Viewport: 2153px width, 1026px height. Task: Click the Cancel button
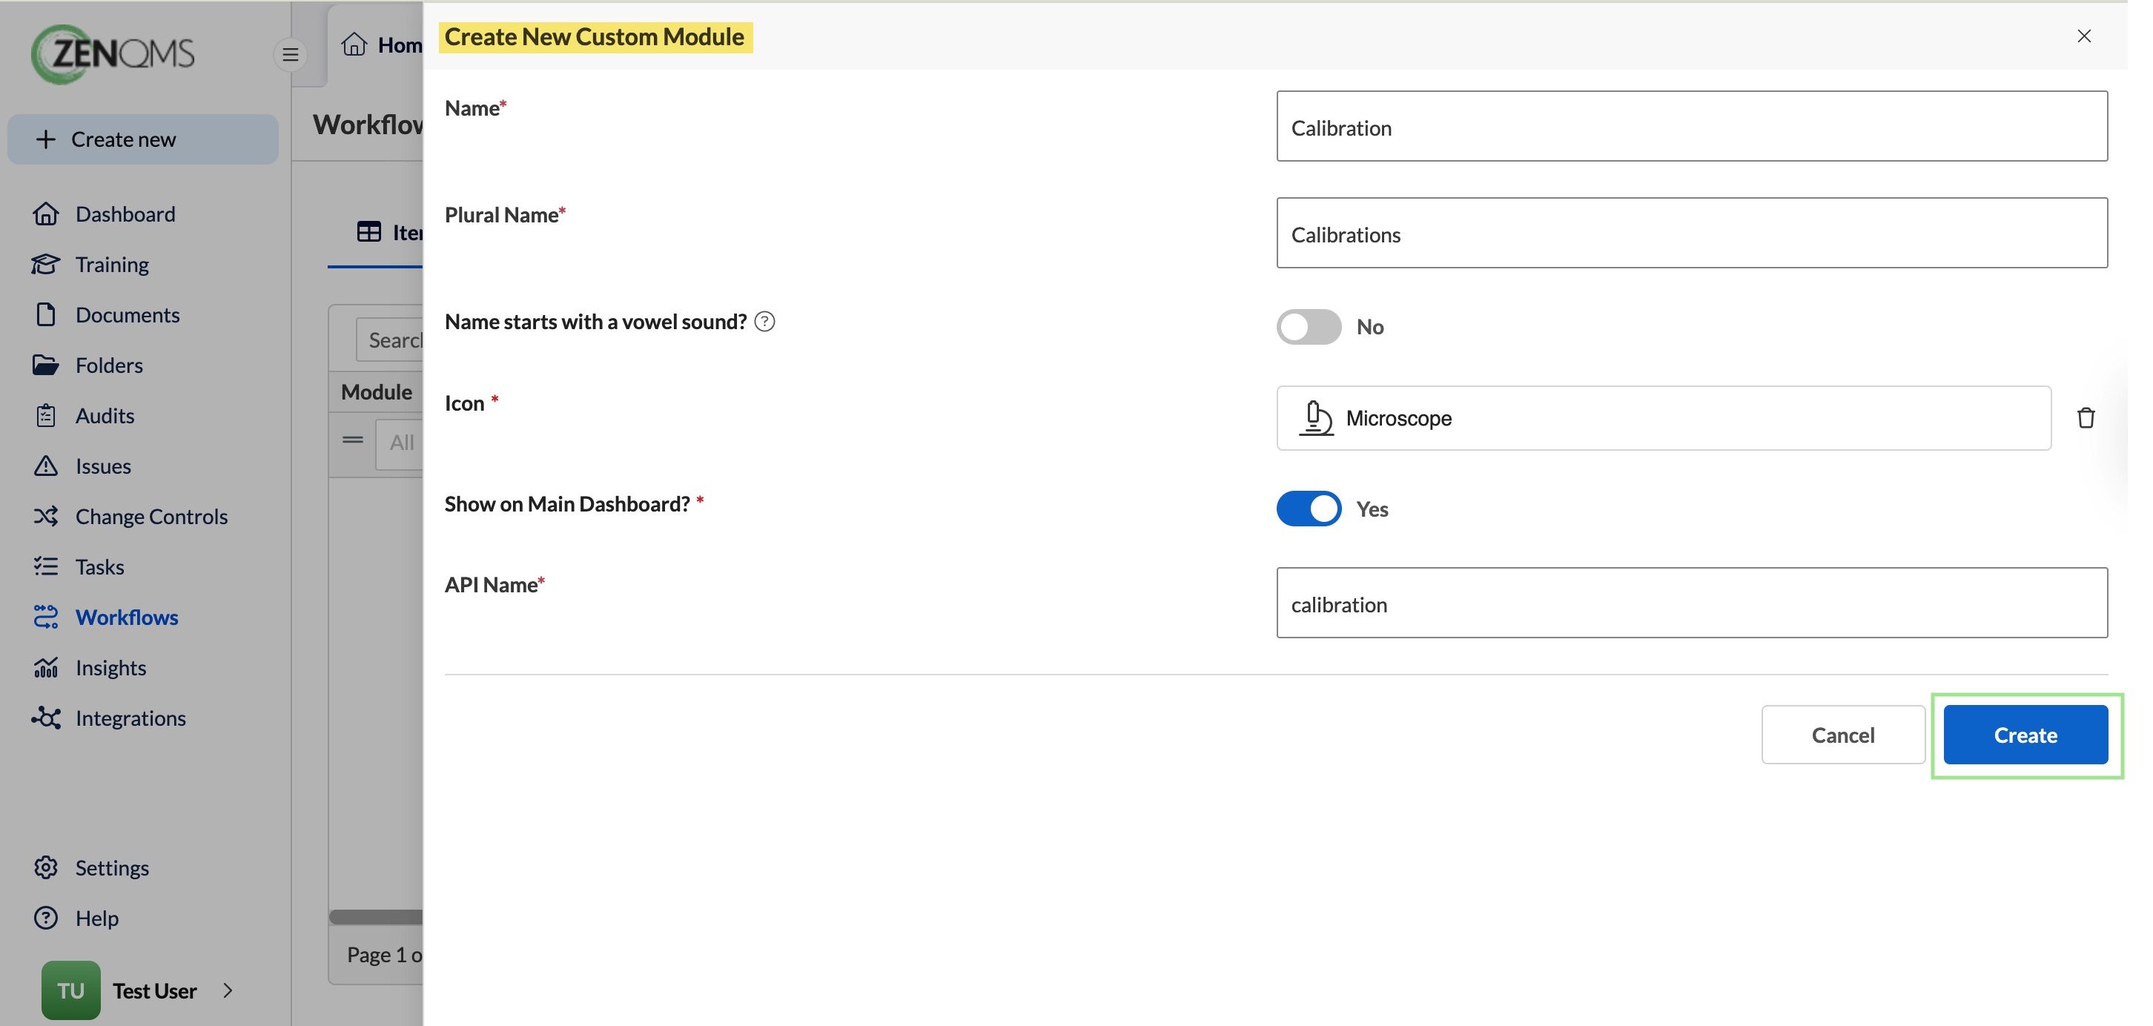[1843, 735]
